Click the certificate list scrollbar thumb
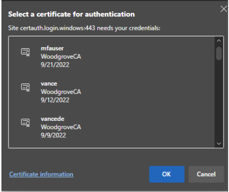The image size is (229, 192). tap(219, 53)
